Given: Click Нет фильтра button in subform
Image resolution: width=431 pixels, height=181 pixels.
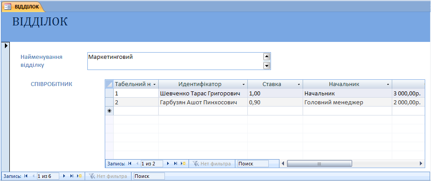Looking at the screenshot, I should (x=212, y=164).
